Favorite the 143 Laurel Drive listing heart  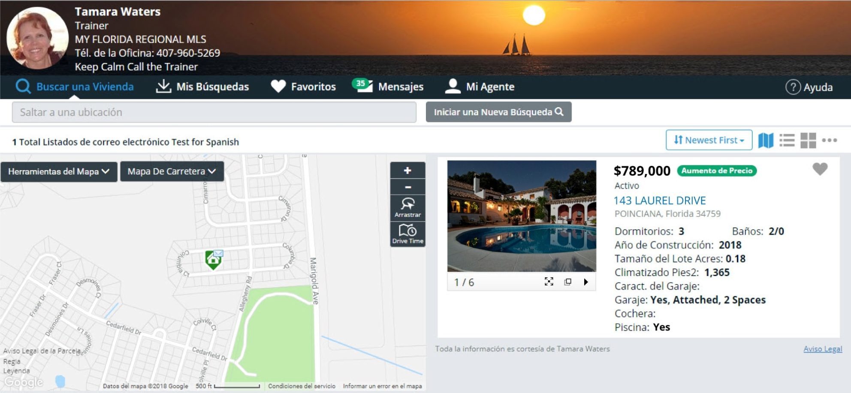click(820, 170)
